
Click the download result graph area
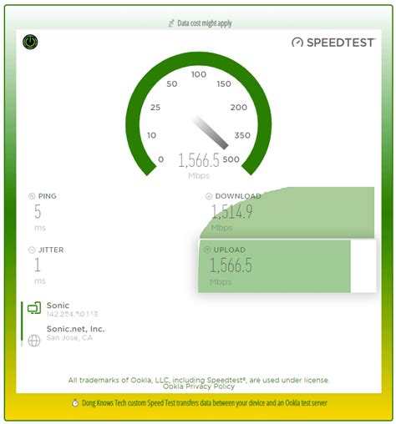(x=287, y=213)
